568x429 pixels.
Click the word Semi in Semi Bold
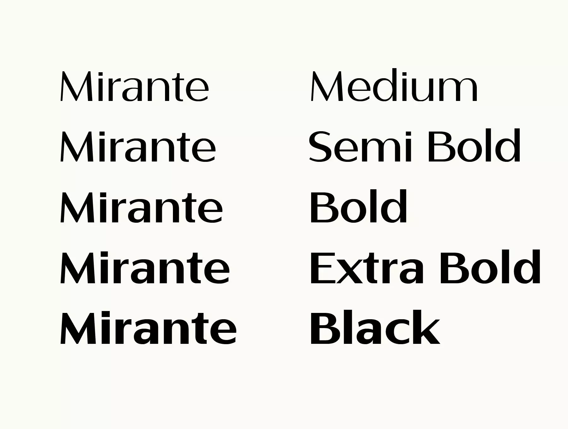[x=361, y=147]
